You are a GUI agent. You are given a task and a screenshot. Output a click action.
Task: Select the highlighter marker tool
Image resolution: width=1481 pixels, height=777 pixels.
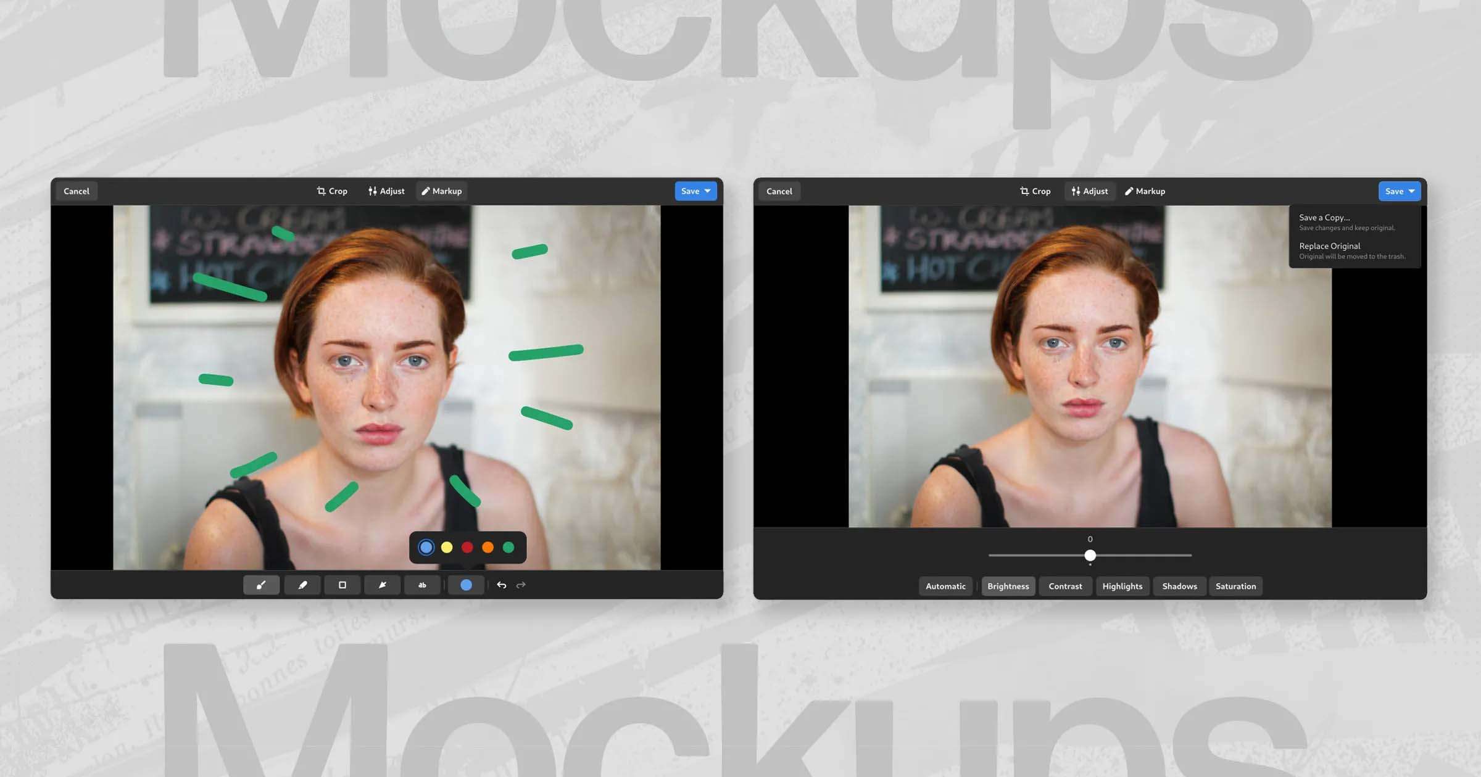(x=302, y=585)
